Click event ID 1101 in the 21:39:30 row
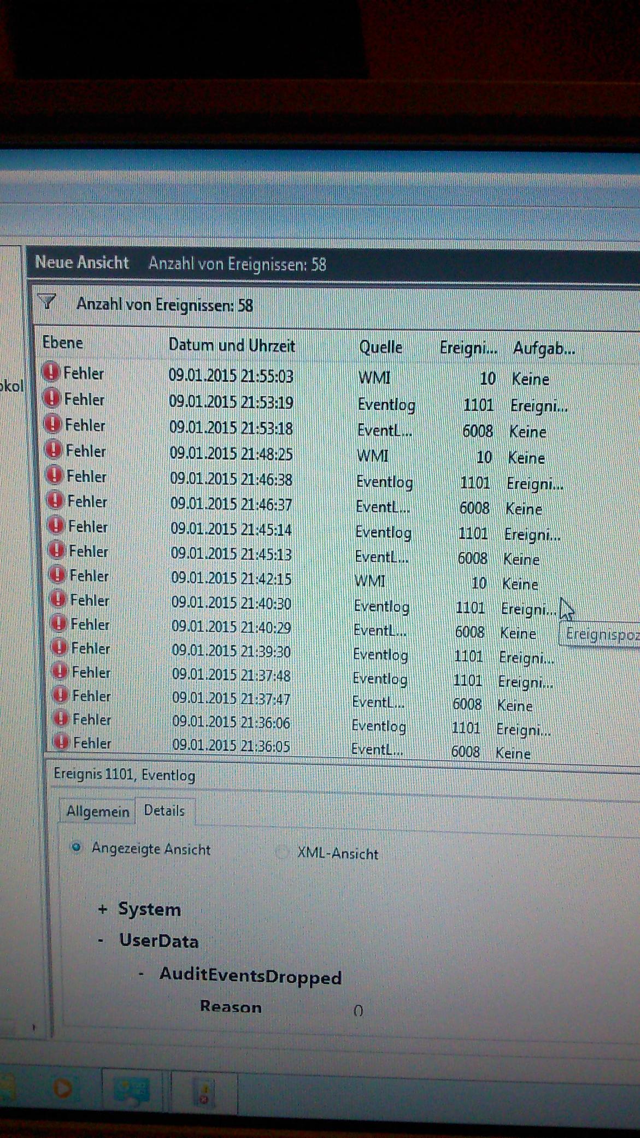Viewport: 640px width, 1138px height. click(x=468, y=656)
